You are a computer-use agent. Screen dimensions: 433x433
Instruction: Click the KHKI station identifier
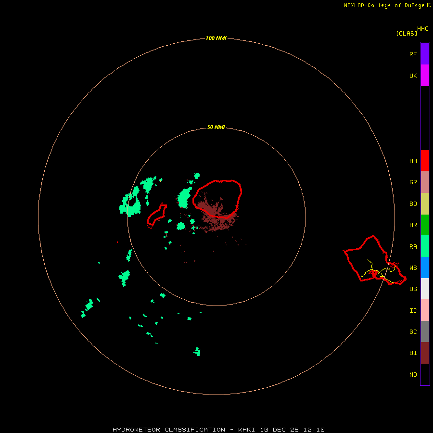(246, 430)
